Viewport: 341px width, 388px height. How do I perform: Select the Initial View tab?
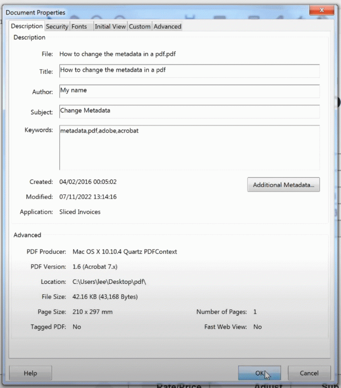click(x=110, y=26)
